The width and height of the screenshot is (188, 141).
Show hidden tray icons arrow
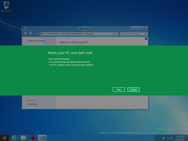[159, 138]
